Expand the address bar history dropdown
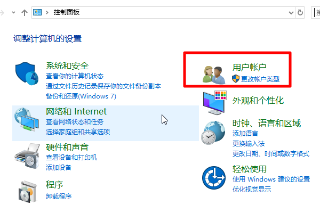Screen dimensions: 320x213 point(291,13)
